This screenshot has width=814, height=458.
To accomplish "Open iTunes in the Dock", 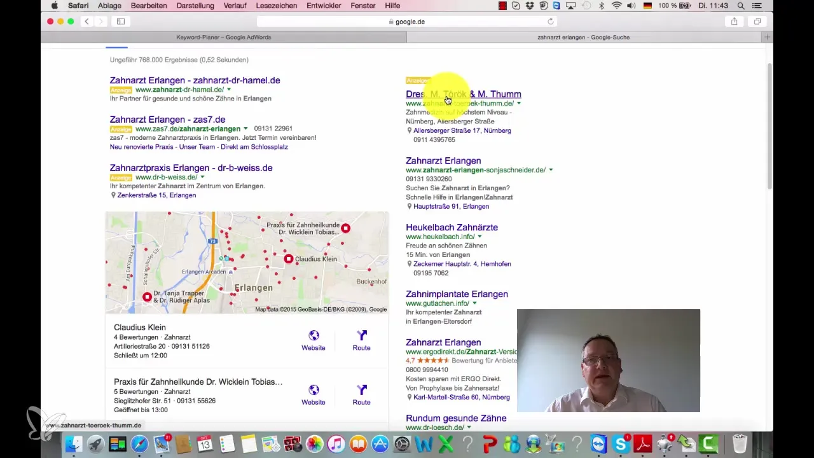I will click(x=336, y=443).
